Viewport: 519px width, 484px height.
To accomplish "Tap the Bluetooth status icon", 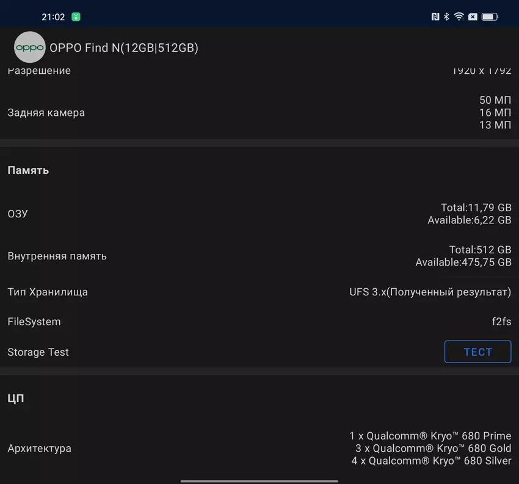I will [x=446, y=17].
